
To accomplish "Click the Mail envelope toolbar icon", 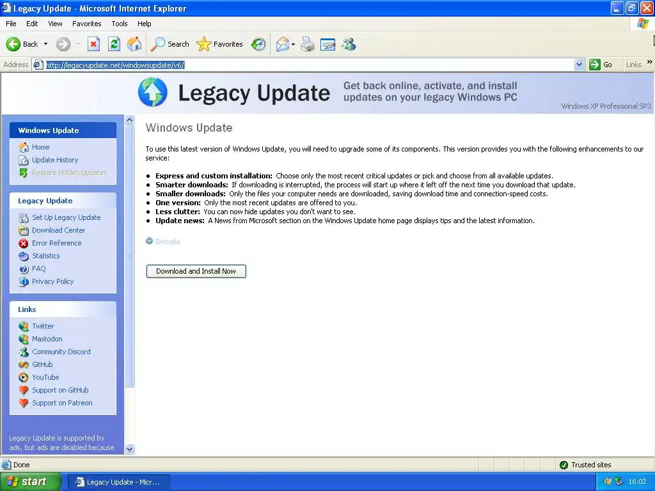I will [x=282, y=44].
